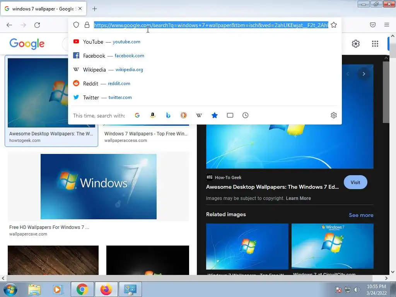396x297 pixels.
Task: Search open tabs icon
Action: [230, 115]
